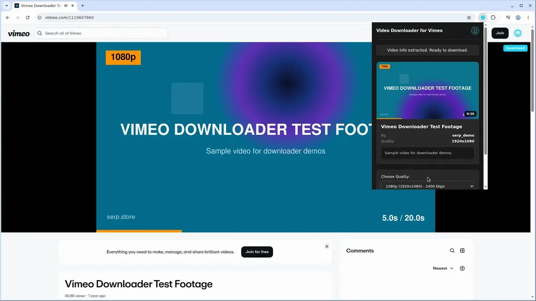Image resolution: width=536 pixels, height=301 pixels.
Task: Close the Join for free promo banner
Action: (327, 246)
